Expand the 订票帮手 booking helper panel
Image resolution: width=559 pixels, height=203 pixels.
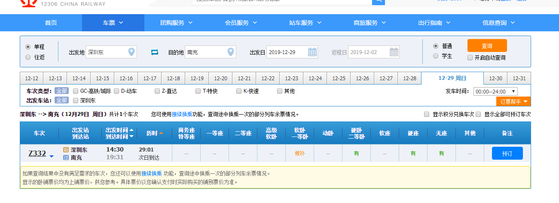pos(513,102)
